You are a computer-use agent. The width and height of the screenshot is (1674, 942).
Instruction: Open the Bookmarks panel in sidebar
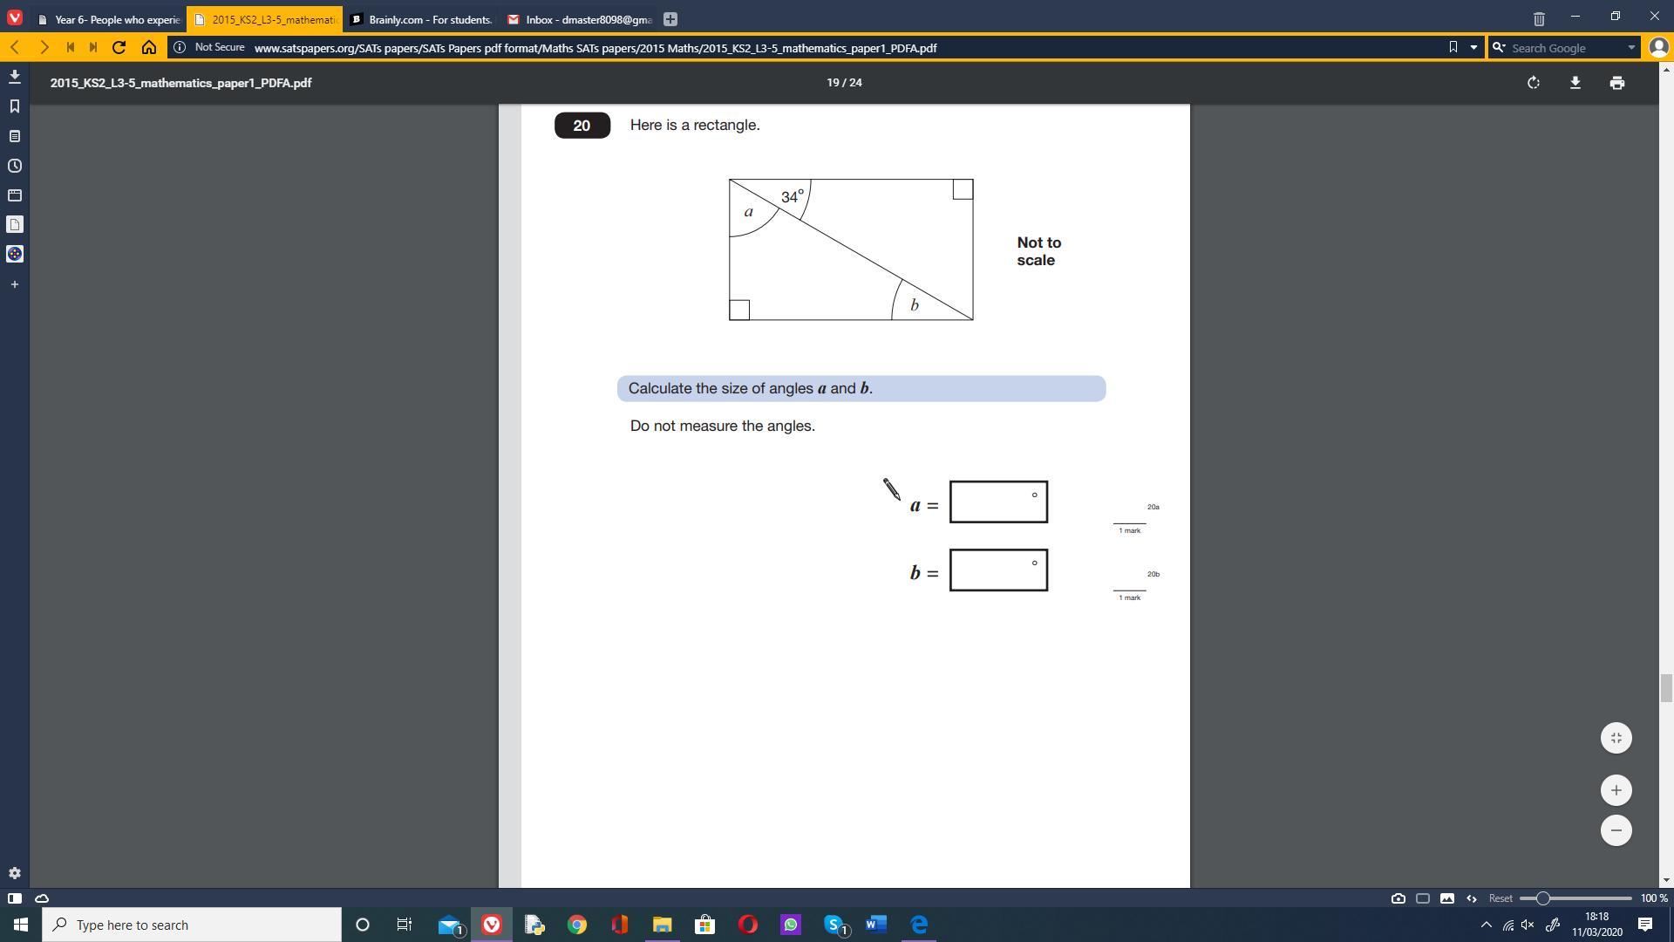pos(14,106)
